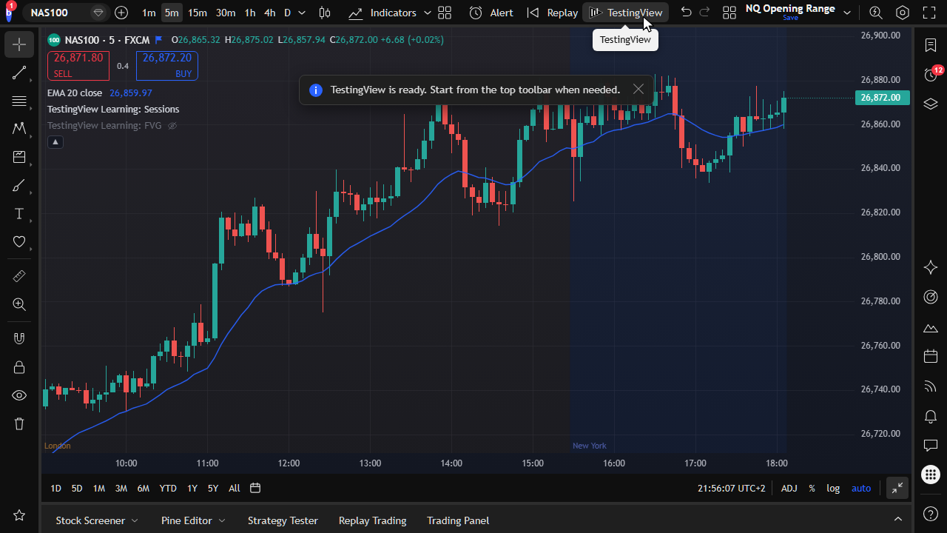Toggle log scale on the price axis
The image size is (947, 533).
tap(833, 488)
